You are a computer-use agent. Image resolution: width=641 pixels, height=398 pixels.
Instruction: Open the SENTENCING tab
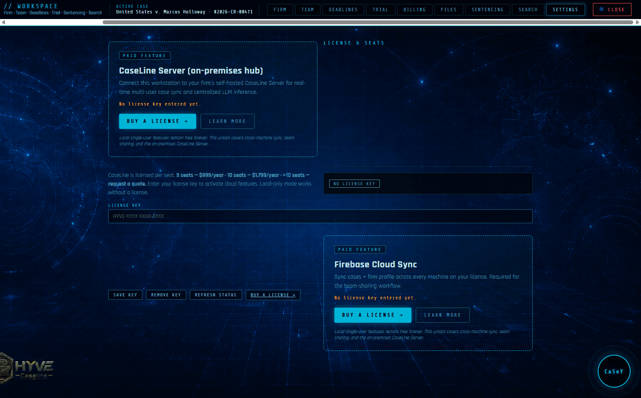pos(488,10)
